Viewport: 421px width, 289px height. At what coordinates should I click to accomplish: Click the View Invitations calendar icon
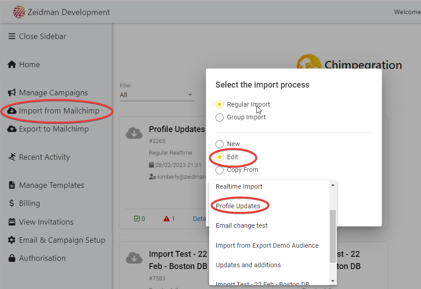(12, 222)
